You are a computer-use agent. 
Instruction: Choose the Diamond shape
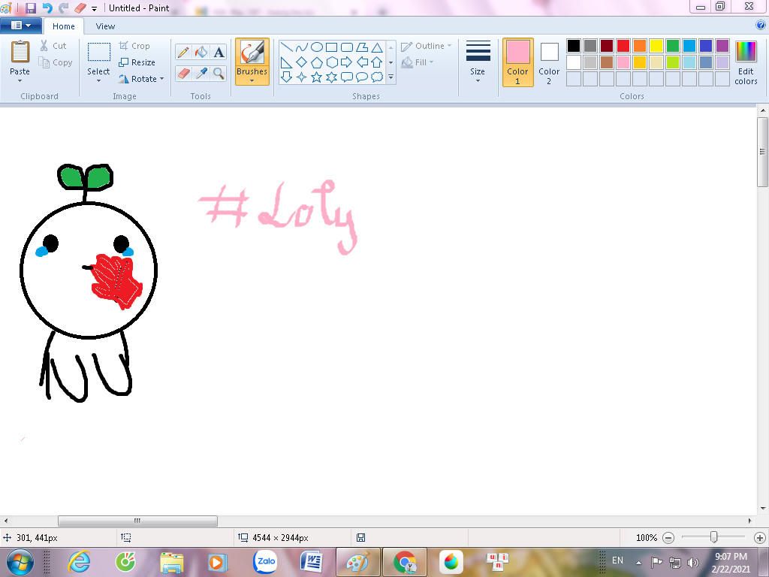coord(302,62)
